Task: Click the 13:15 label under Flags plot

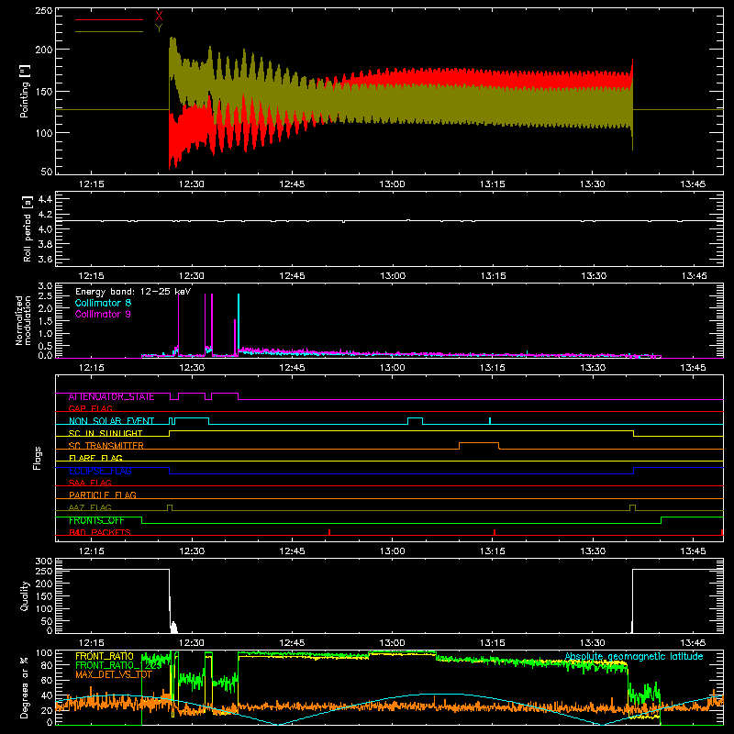Action: point(492,551)
